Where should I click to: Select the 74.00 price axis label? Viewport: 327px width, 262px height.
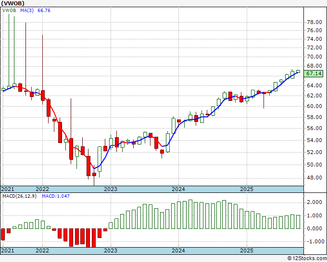314,39
